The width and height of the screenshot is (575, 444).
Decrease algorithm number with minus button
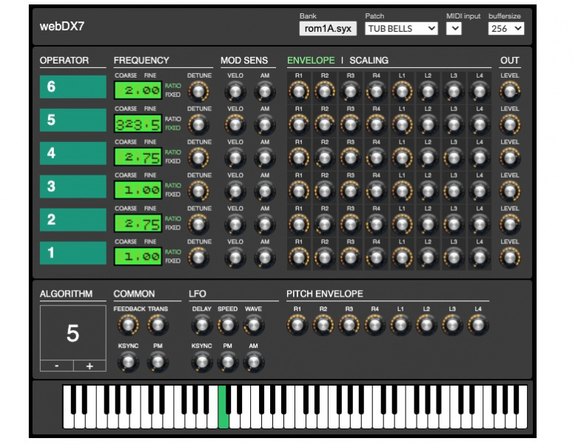point(57,366)
